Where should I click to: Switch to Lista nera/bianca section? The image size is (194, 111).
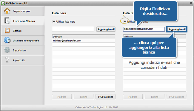click(23, 21)
